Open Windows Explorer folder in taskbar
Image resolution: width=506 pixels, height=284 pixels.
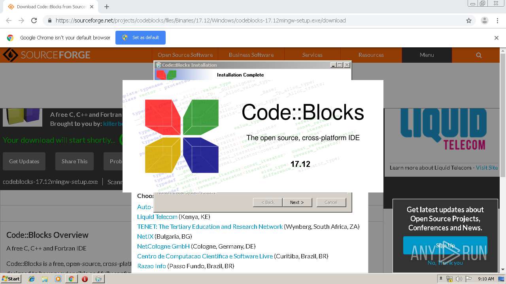pyautogui.click(x=45, y=279)
